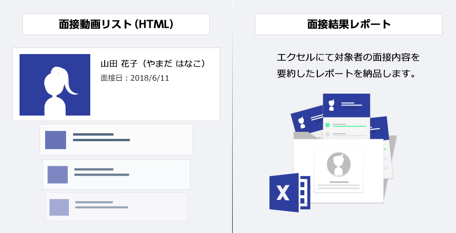Open the 山田 花子 (やまだ はなこ) name text
This screenshot has height=233, width=456.
[x=153, y=63]
